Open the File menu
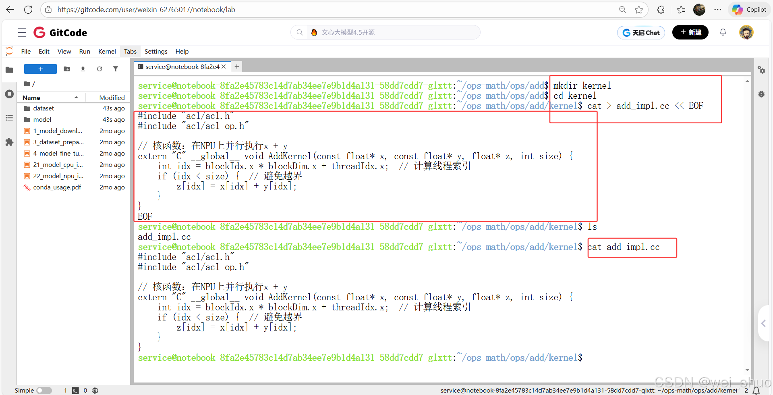 coord(26,51)
